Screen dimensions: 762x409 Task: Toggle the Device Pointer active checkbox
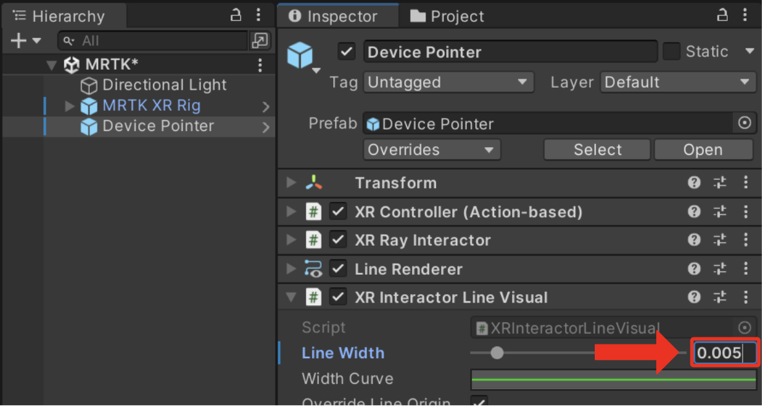point(347,51)
